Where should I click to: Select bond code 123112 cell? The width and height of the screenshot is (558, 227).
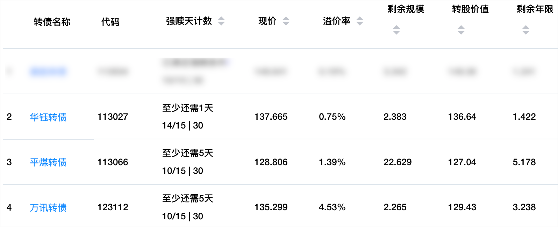click(113, 207)
